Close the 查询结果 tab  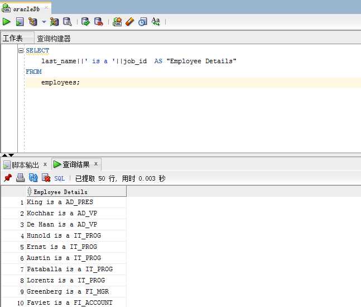[x=96, y=164]
